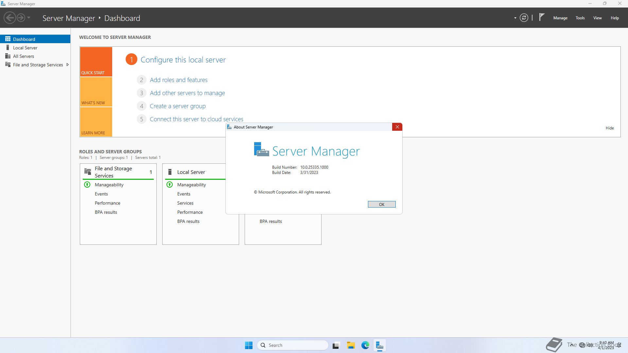Select Local Server in sidebar
This screenshot has height=353, width=628.
coord(25,48)
